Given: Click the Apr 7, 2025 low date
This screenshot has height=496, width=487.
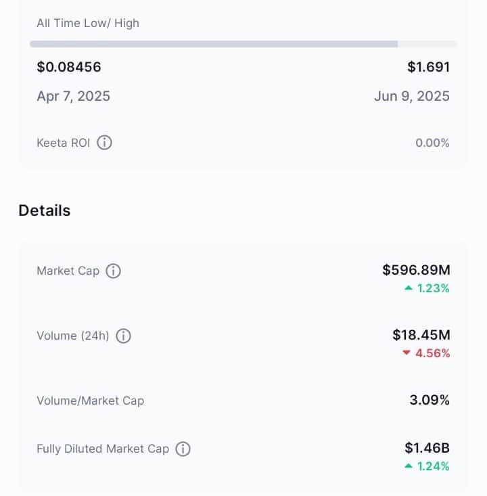Looking at the screenshot, I should click(x=73, y=96).
